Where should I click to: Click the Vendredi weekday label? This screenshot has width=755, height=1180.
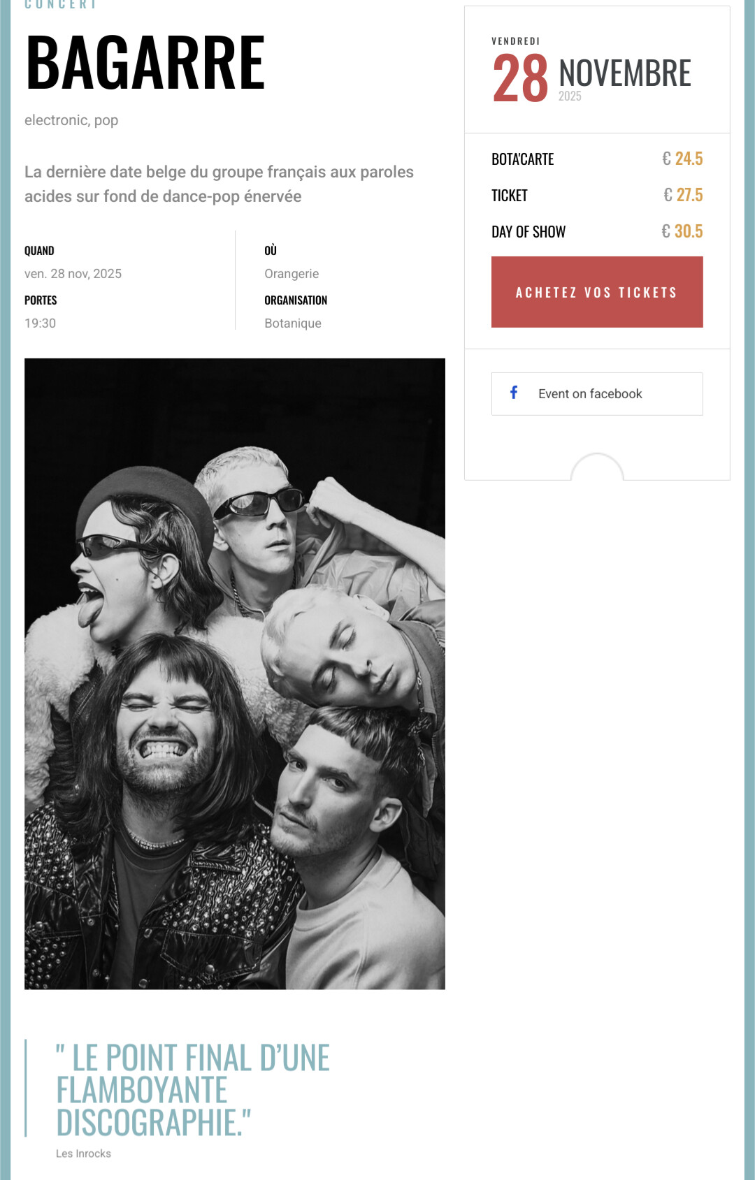[x=516, y=41]
